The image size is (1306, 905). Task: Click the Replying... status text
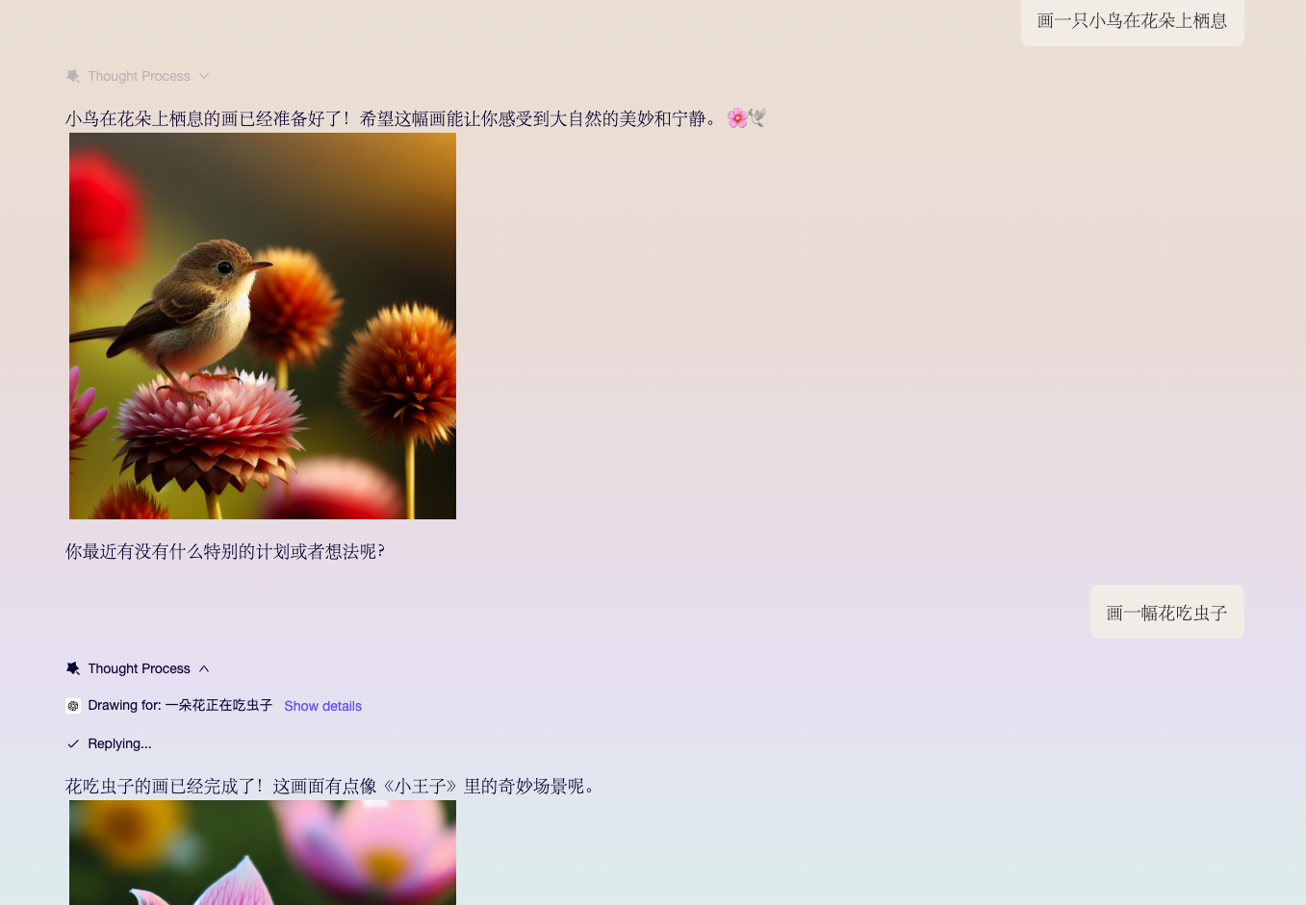click(119, 743)
